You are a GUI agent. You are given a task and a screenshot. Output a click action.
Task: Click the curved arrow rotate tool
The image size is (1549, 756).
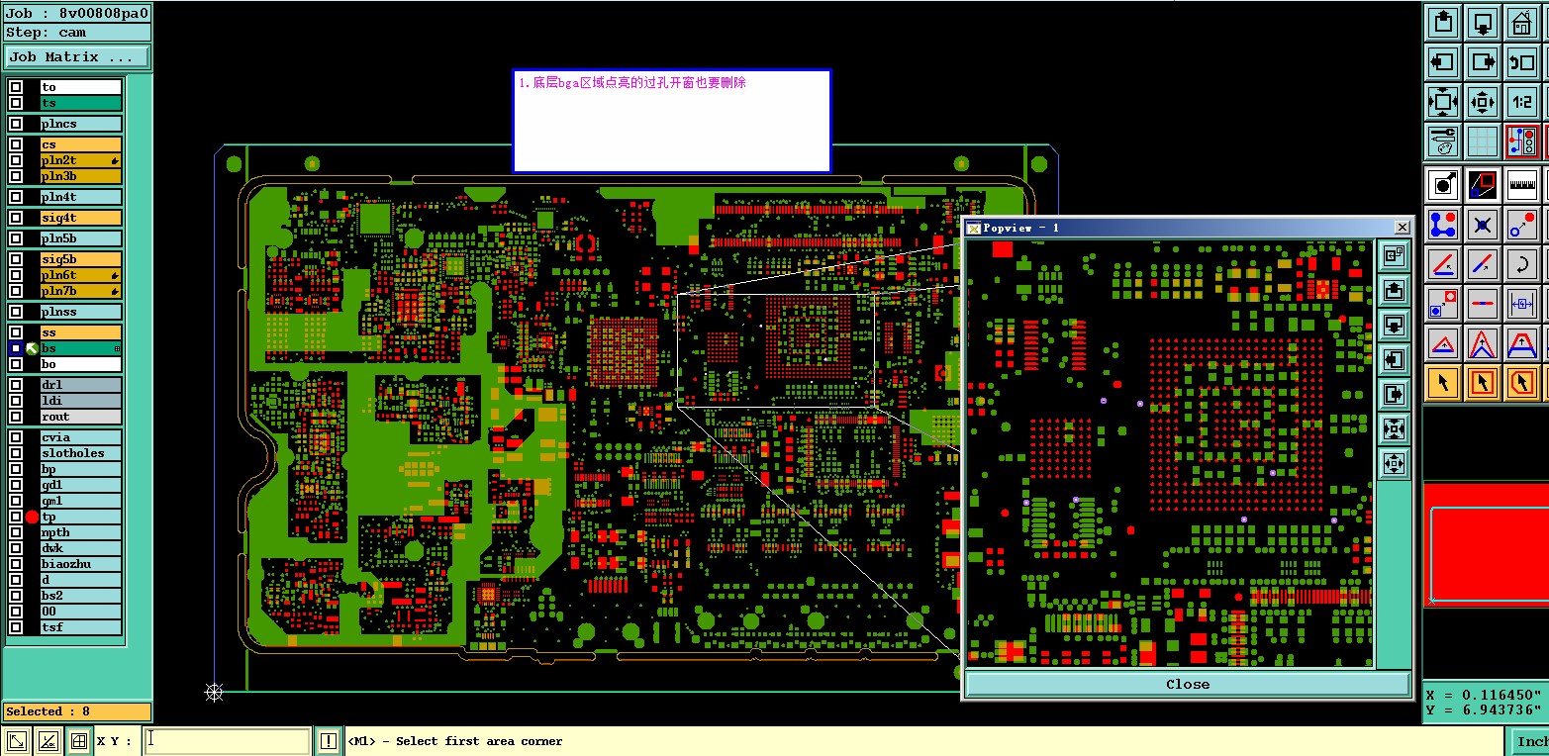coord(1522,264)
